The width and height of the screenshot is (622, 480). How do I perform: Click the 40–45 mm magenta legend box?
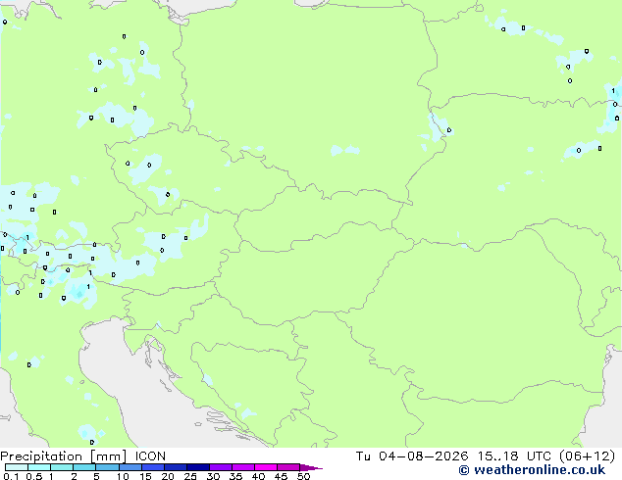click(266, 467)
